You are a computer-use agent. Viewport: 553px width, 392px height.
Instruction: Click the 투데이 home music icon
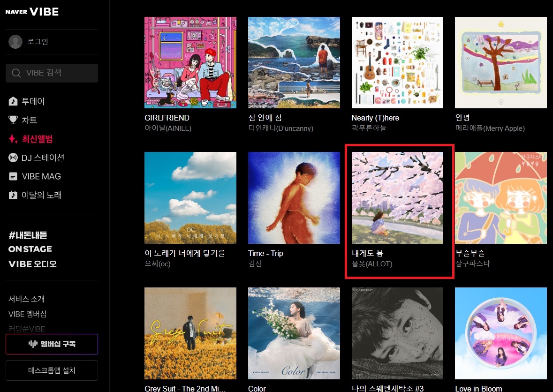click(13, 102)
